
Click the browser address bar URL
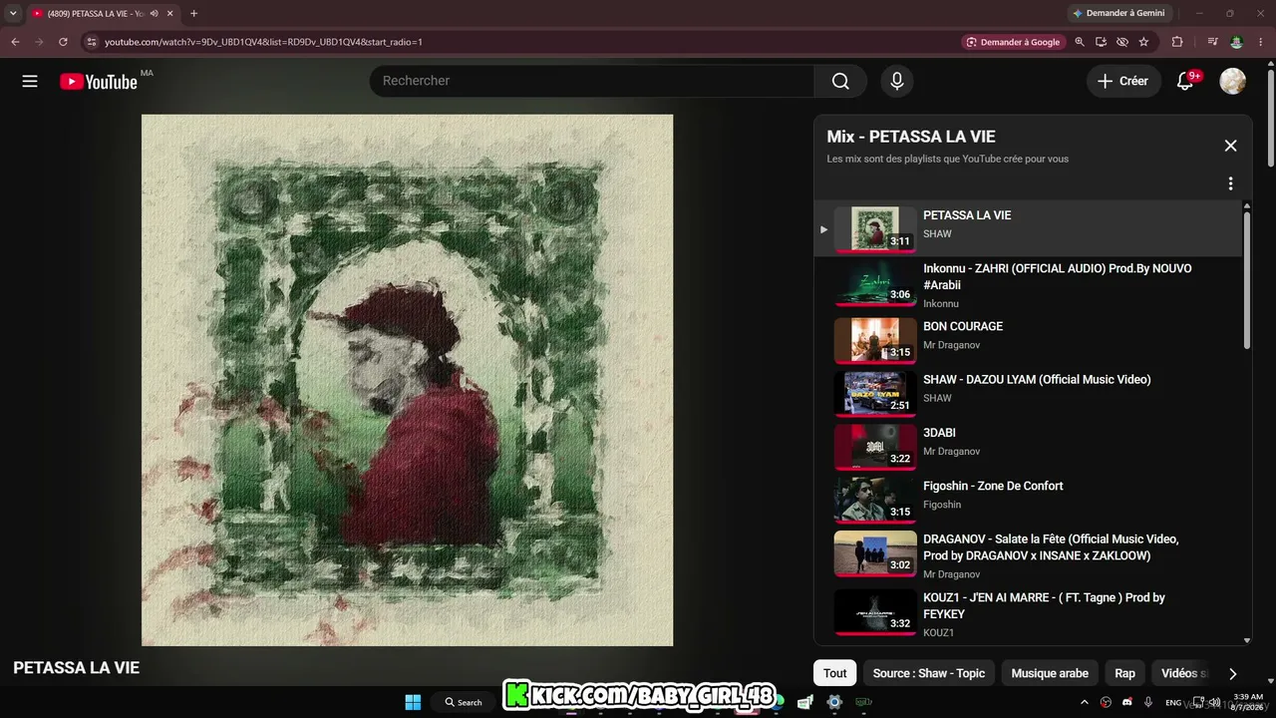[263, 42]
